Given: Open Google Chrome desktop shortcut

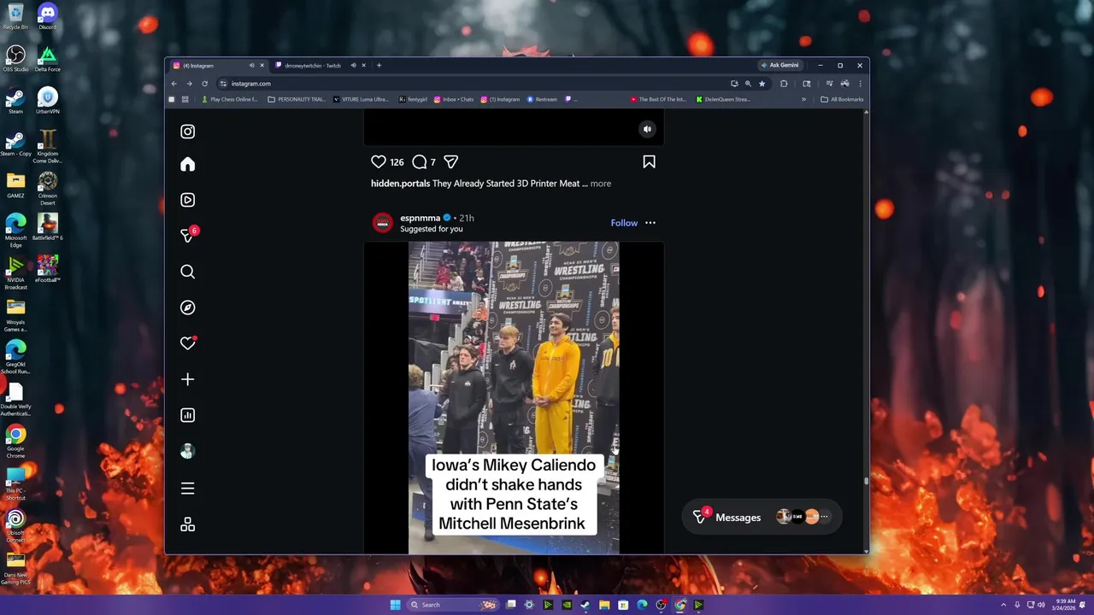Looking at the screenshot, I should point(15,442).
